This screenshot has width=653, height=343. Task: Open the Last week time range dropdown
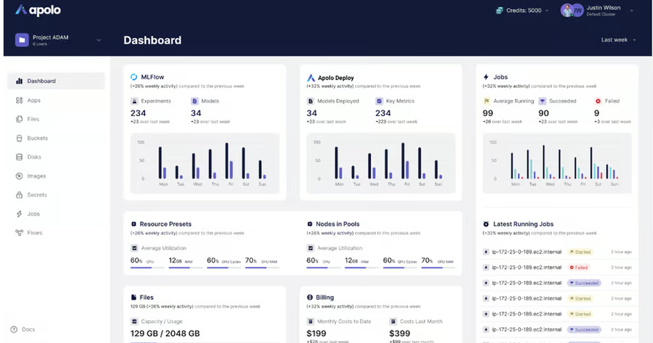coord(618,40)
